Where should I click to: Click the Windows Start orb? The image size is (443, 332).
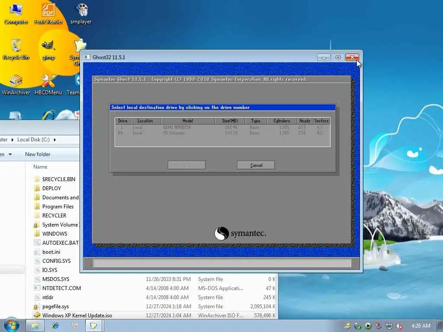(12, 325)
